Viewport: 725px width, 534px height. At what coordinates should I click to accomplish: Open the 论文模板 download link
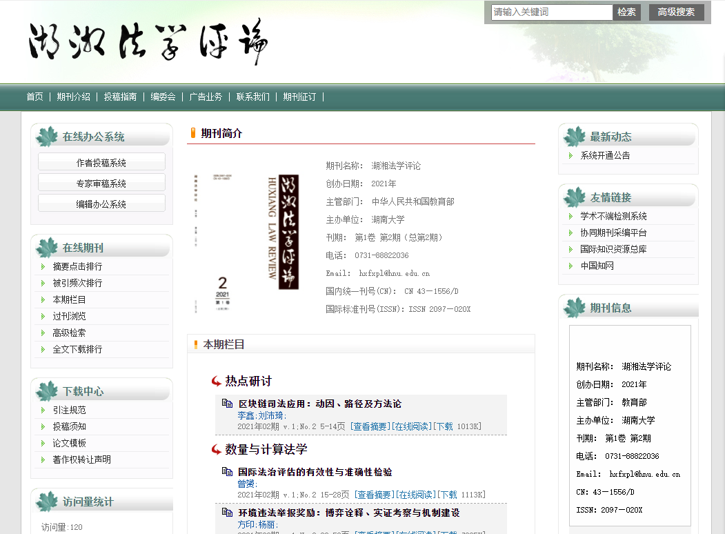pos(69,443)
